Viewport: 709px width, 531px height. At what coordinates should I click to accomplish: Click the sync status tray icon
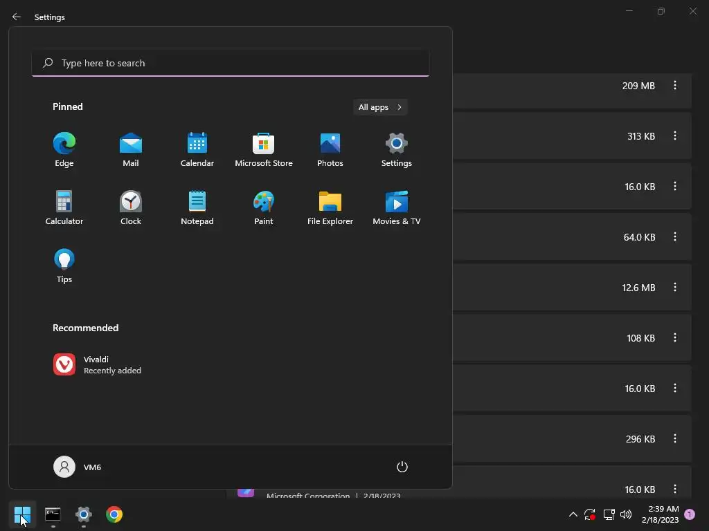point(590,514)
